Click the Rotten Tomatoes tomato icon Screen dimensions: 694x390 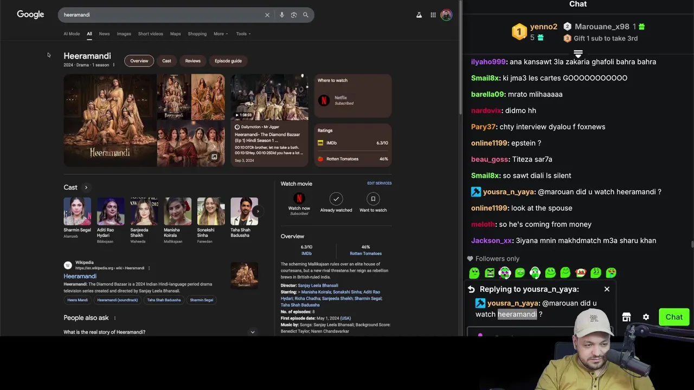point(320,159)
